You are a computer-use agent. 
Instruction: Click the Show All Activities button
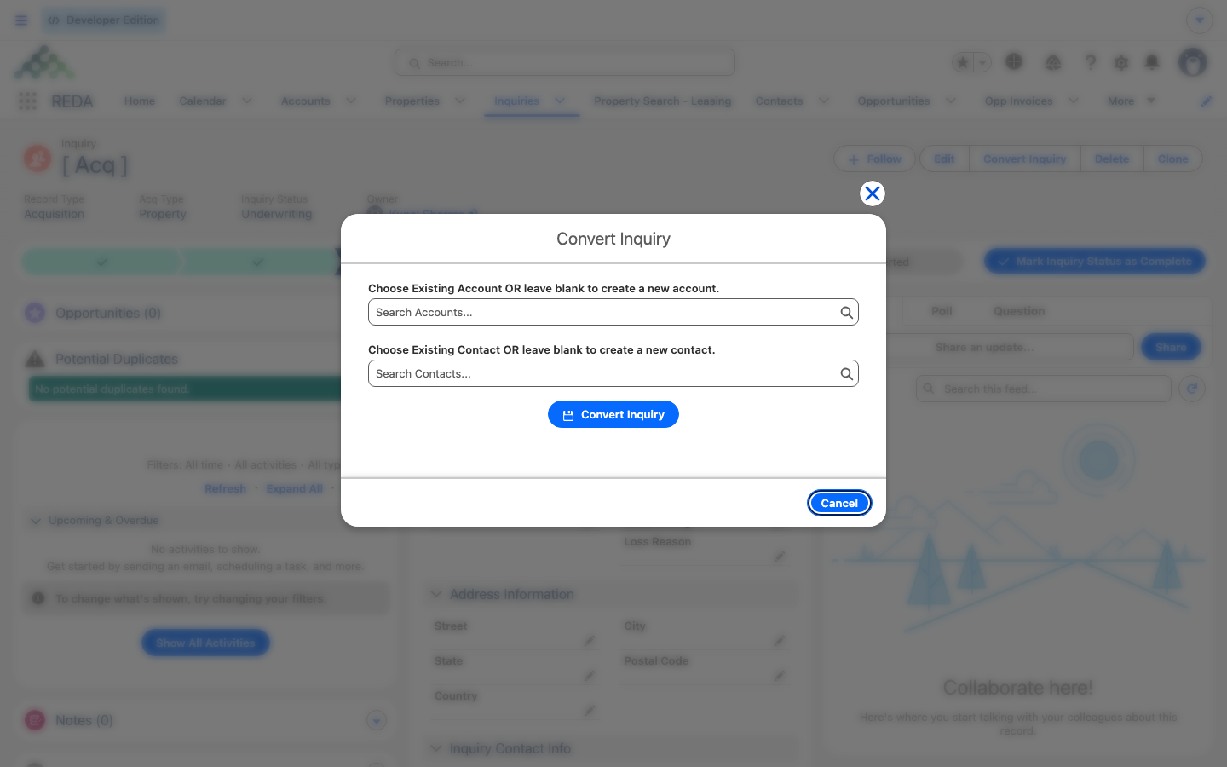point(205,643)
